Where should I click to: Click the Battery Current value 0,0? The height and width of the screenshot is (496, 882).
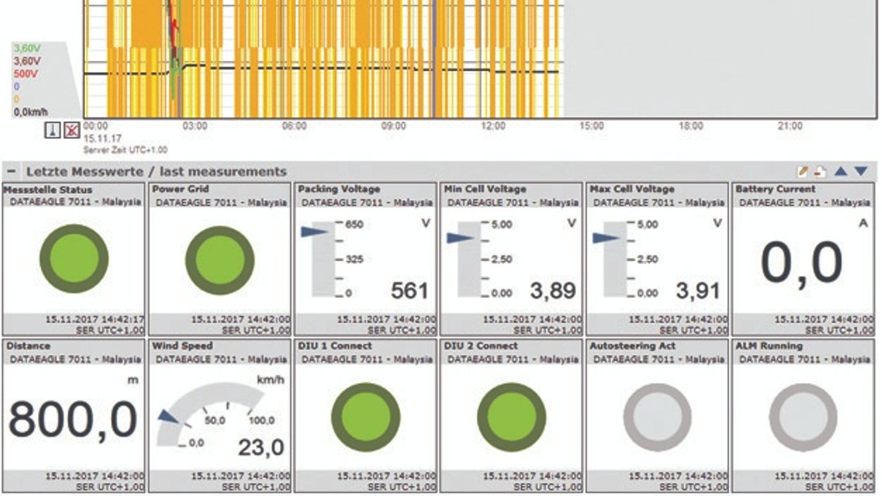(802, 263)
